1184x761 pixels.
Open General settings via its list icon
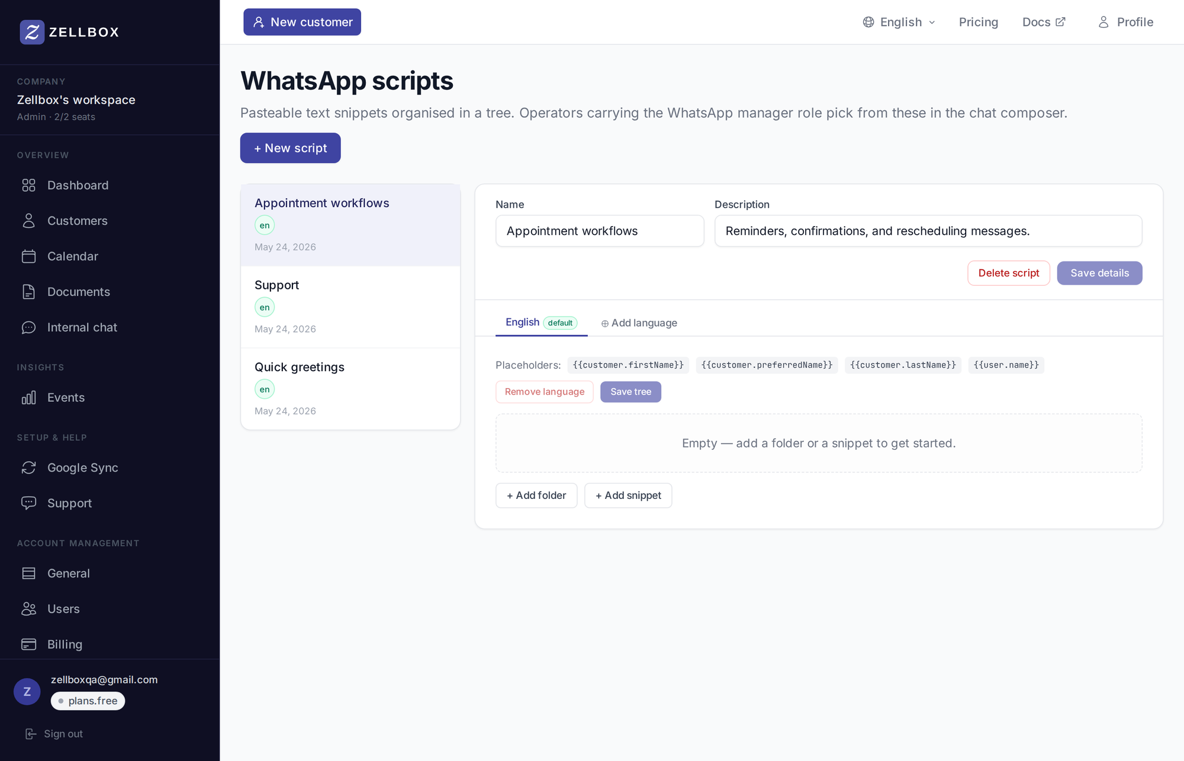(x=28, y=573)
